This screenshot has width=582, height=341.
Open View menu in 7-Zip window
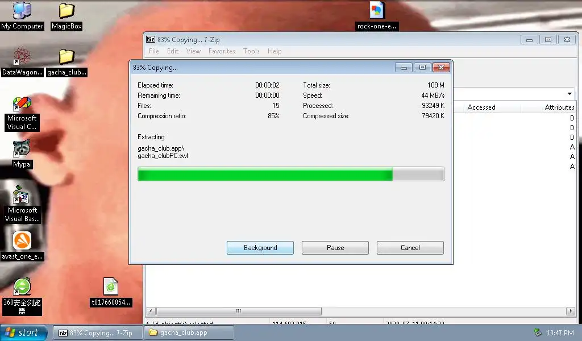(193, 51)
